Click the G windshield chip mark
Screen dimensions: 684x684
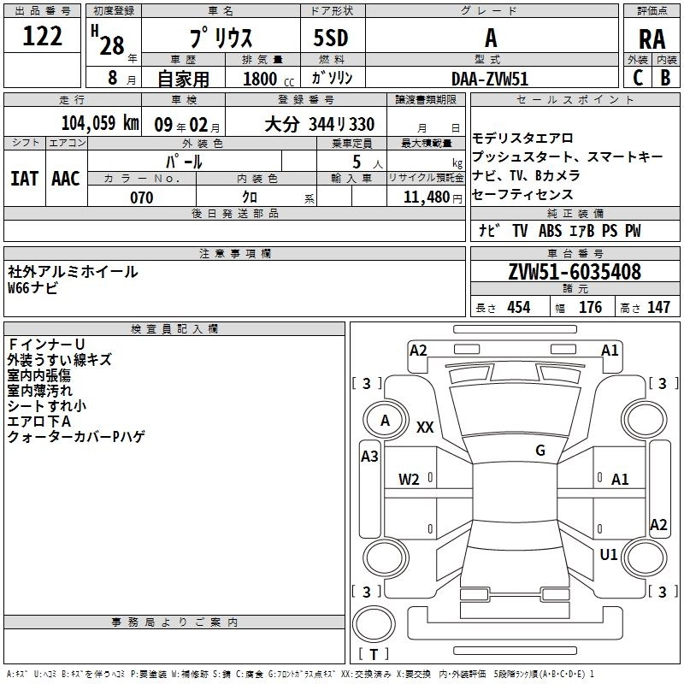click(x=540, y=451)
